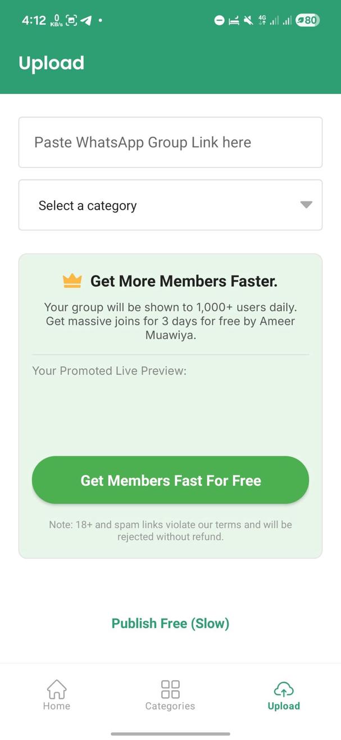Tap the Your Promoted Live Preview label
The width and height of the screenshot is (341, 740).
pos(109,371)
